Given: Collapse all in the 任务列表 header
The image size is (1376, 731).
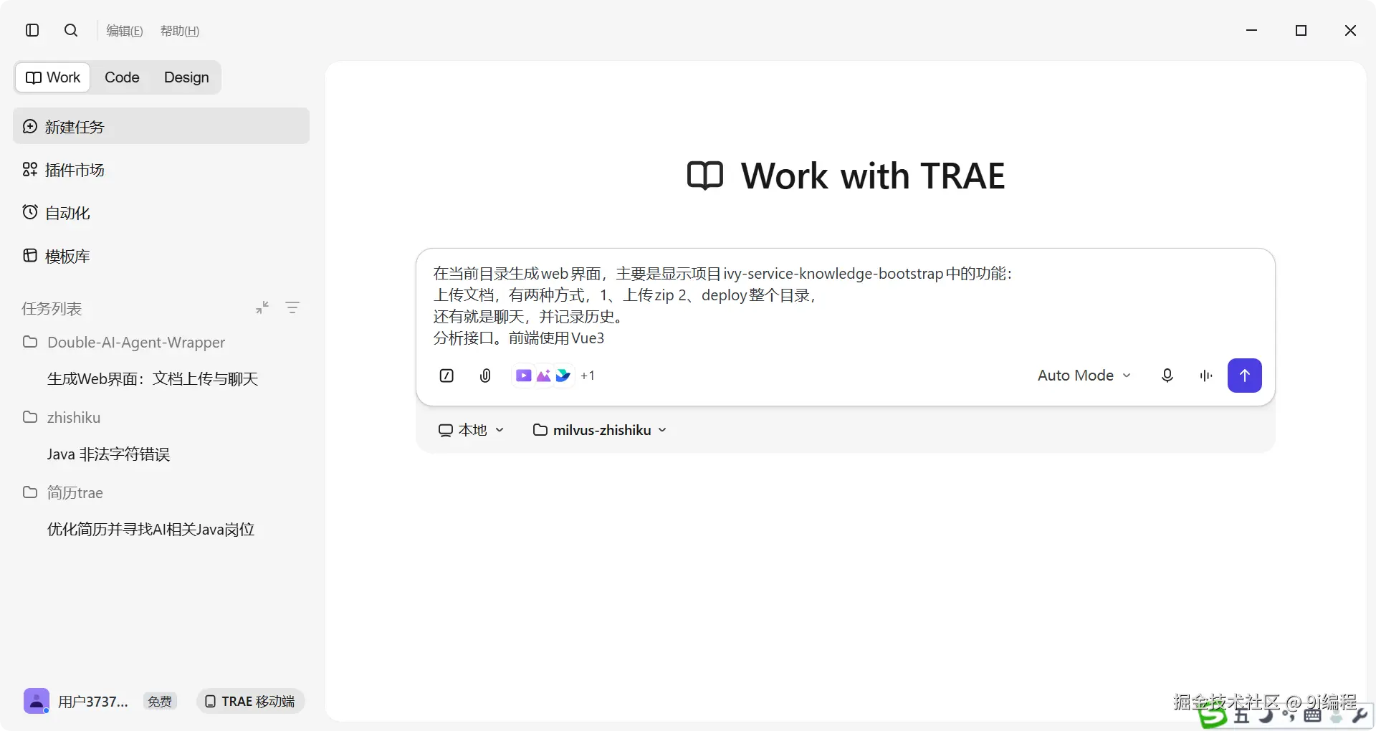Looking at the screenshot, I should [x=262, y=307].
